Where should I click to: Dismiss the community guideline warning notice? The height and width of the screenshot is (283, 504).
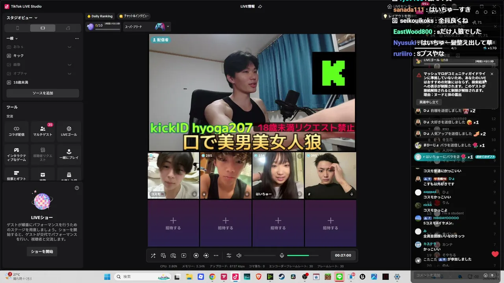click(x=492, y=74)
